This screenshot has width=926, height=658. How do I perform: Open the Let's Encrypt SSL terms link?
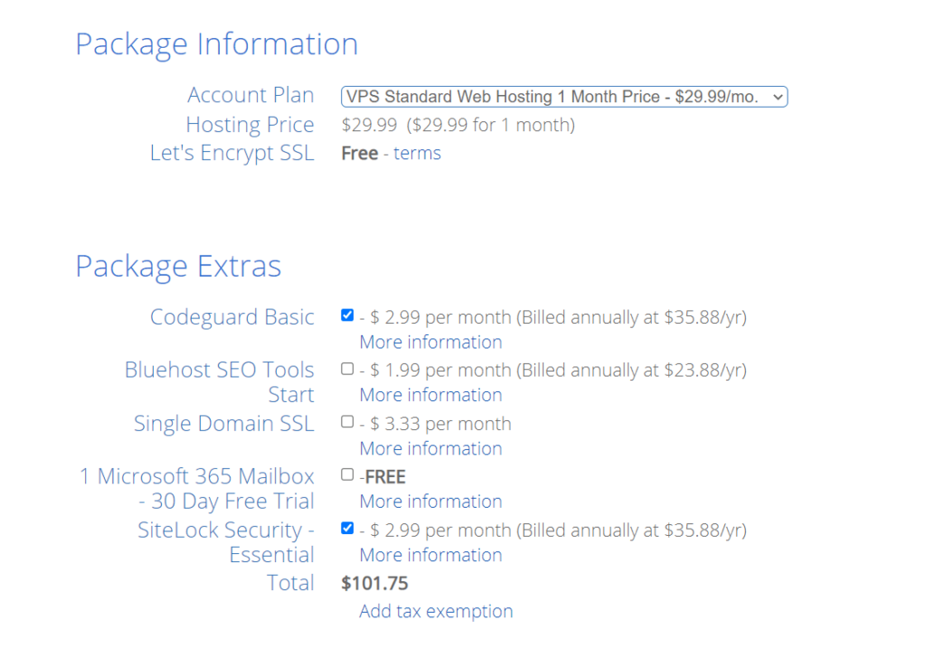417,154
